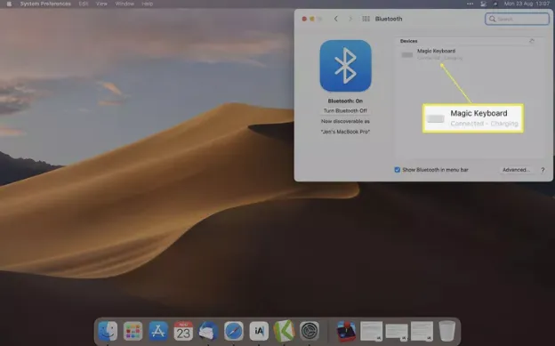Open the Bluetooth help question mark
The image size is (555, 346).
(x=543, y=170)
